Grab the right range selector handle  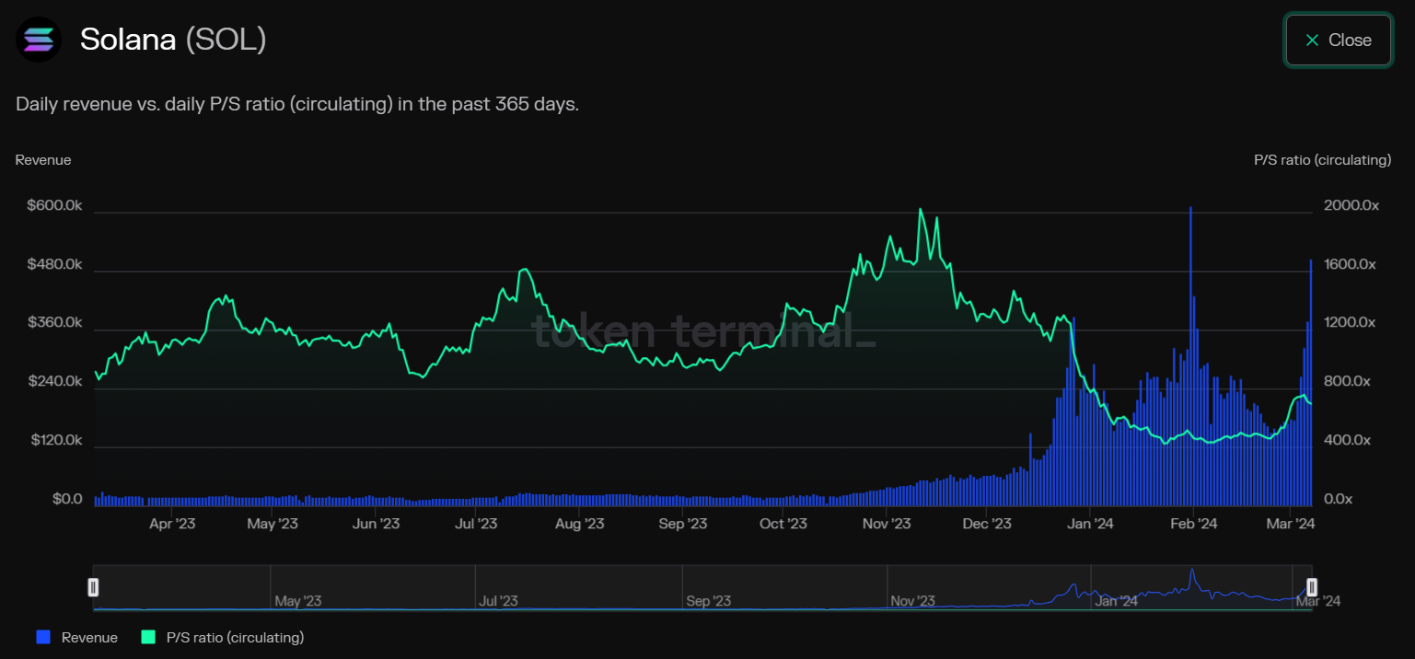(x=1312, y=587)
